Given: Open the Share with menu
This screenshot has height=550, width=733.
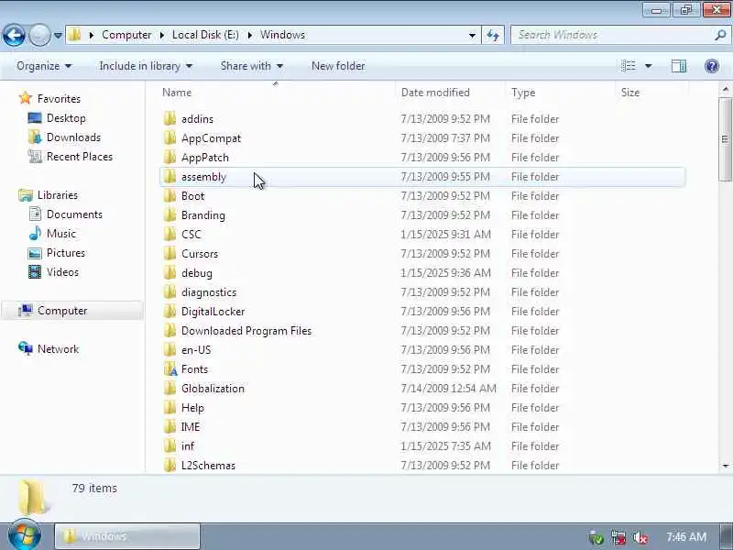Looking at the screenshot, I should point(251,66).
